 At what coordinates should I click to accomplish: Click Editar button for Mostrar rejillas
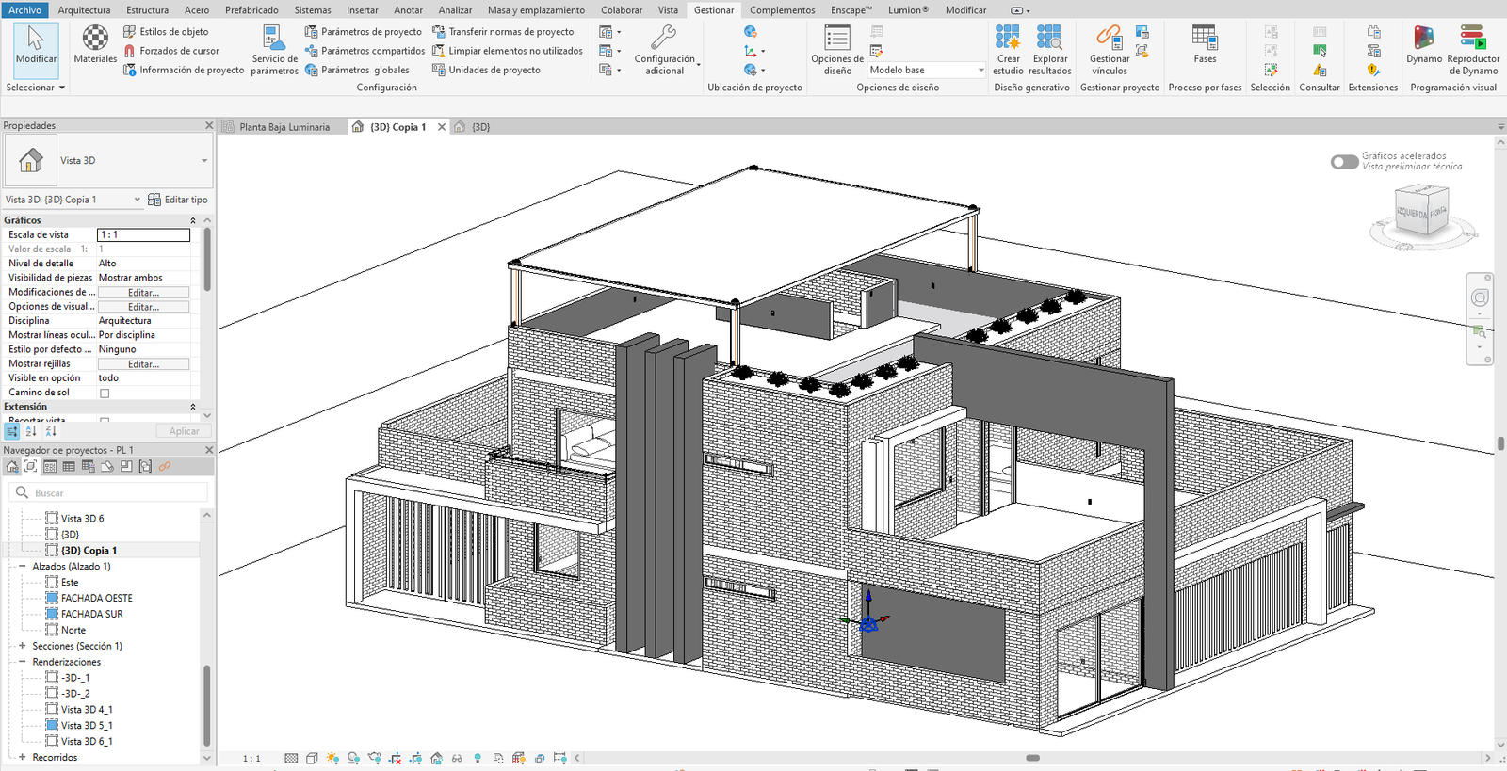(144, 364)
